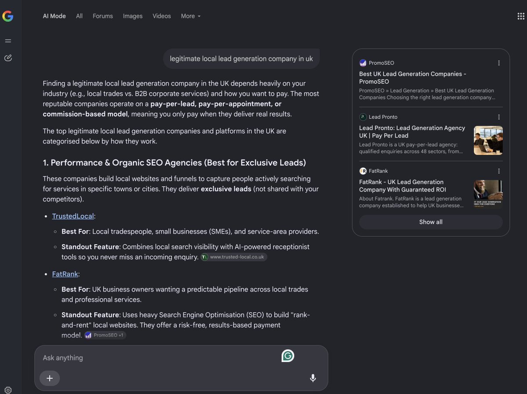Start a new chat with the compose icon
This screenshot has height=394, width=527.
(x=8, y=58)
